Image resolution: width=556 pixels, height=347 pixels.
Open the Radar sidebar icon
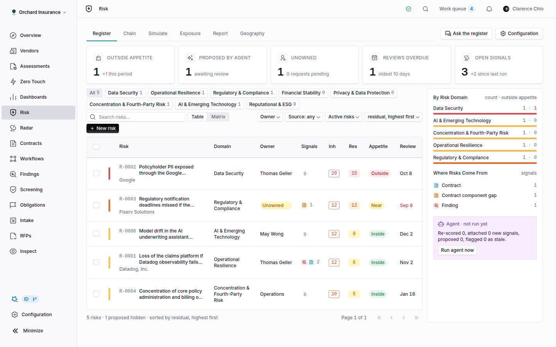[x=13, y=128]
